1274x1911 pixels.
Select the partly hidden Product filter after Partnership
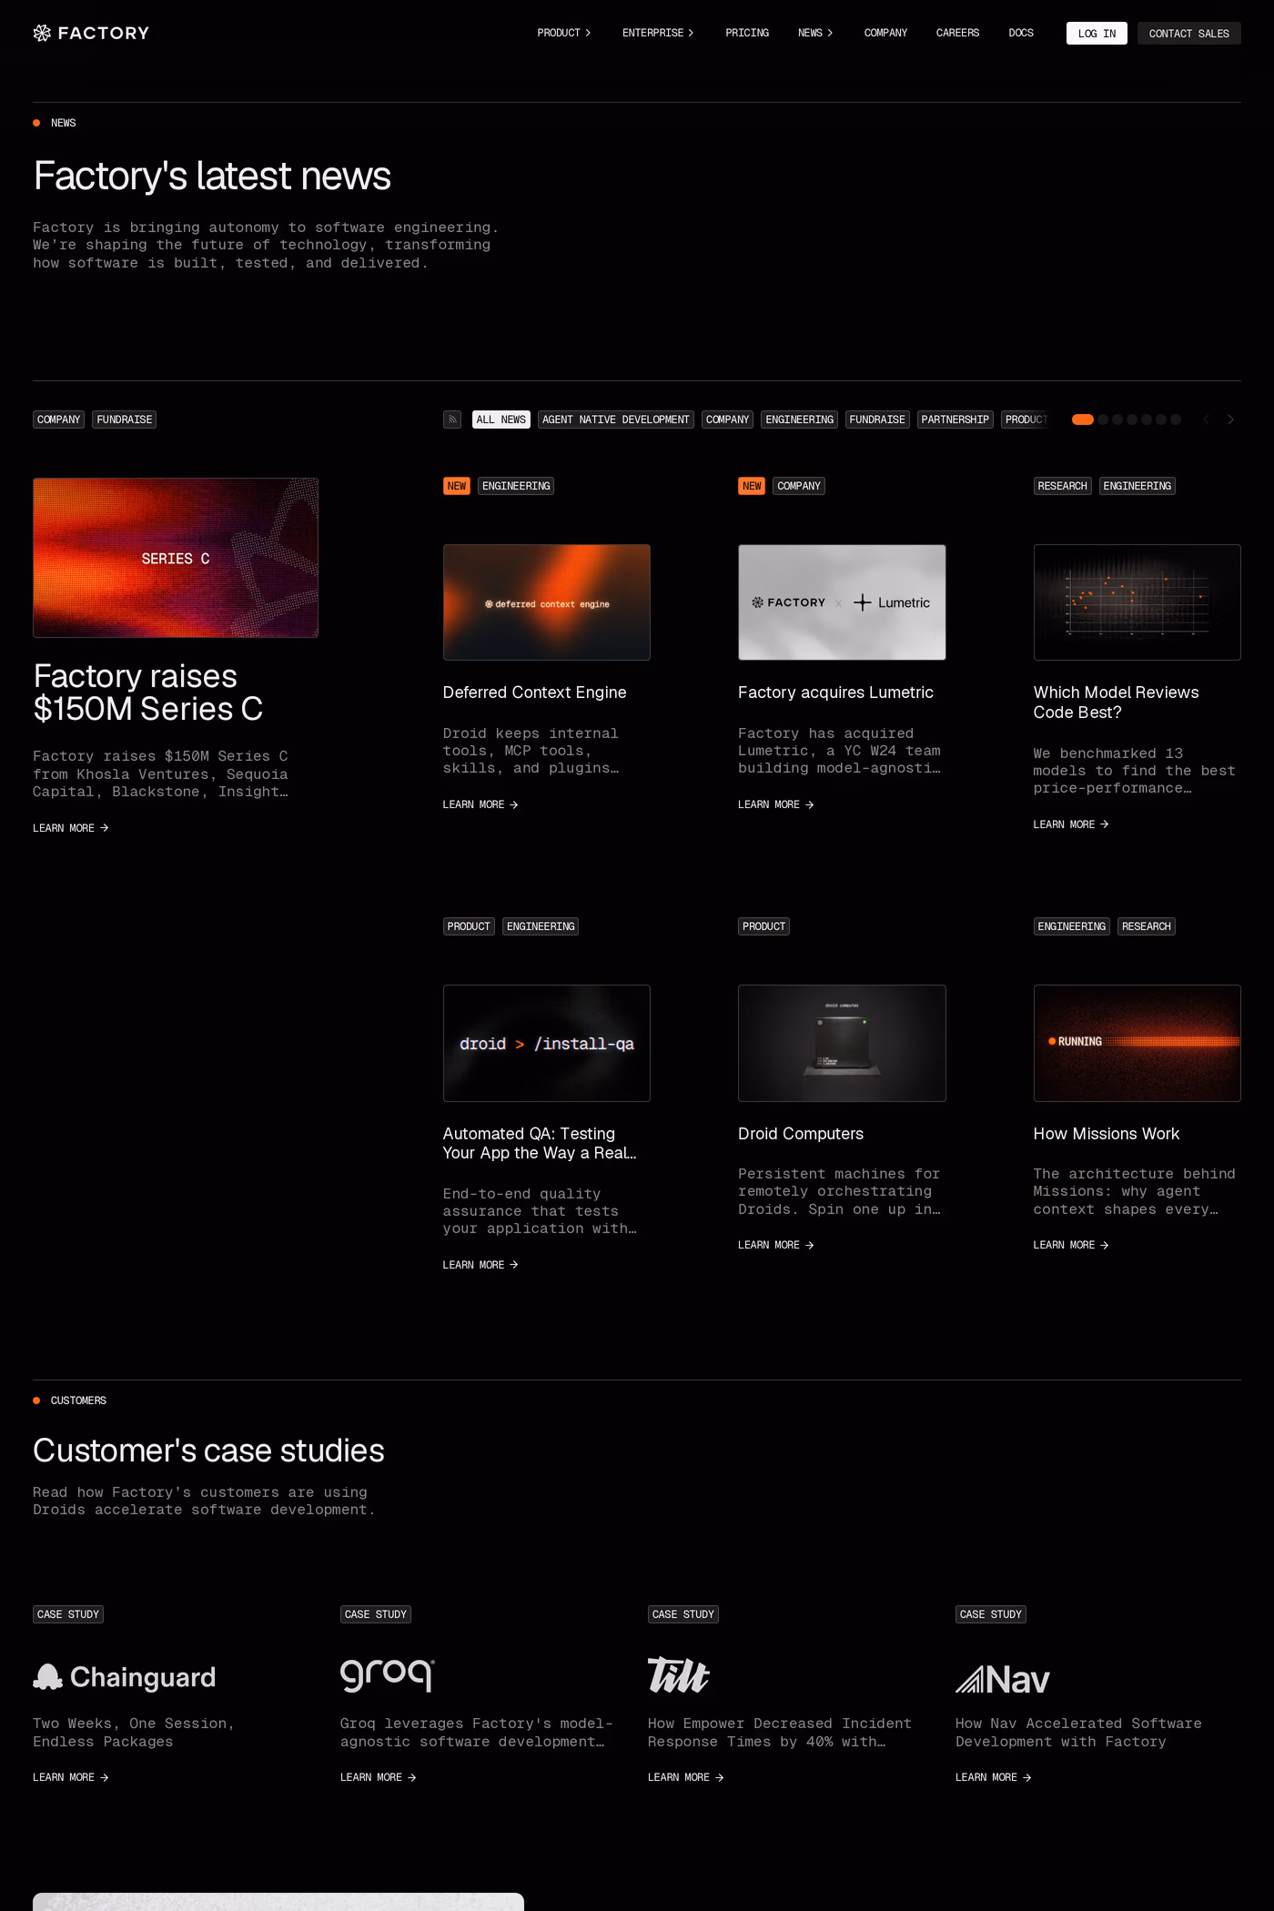coord(1026,420)
